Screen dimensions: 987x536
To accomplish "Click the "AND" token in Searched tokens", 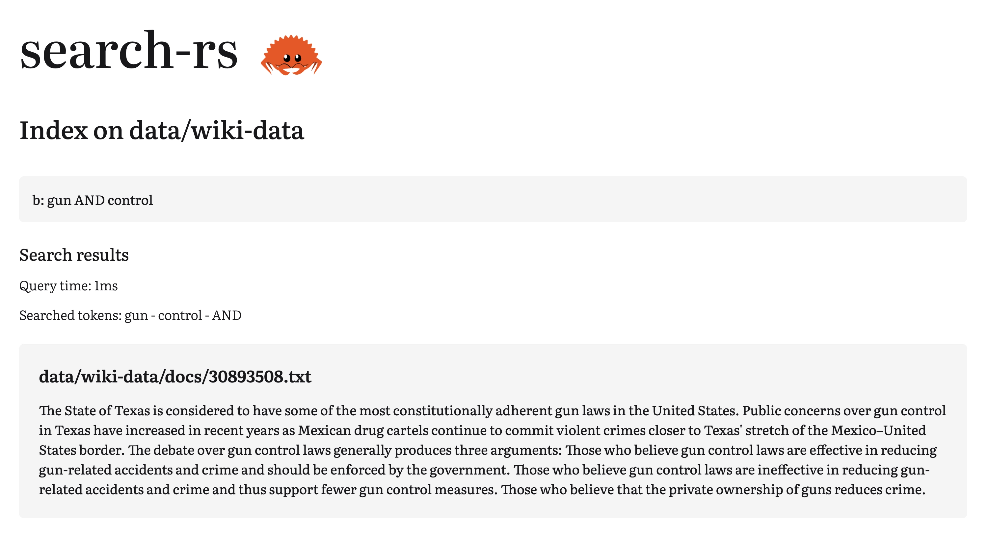I will [x=227, y=316].
